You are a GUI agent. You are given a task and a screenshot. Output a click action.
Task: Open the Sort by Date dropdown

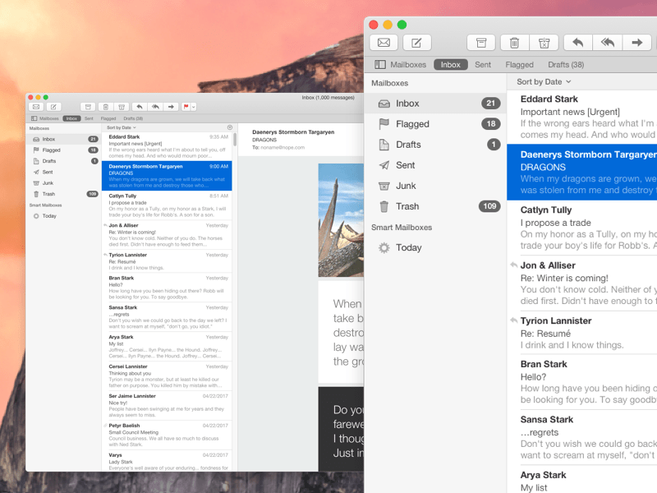pyautogui.click(x=542, y=81)
